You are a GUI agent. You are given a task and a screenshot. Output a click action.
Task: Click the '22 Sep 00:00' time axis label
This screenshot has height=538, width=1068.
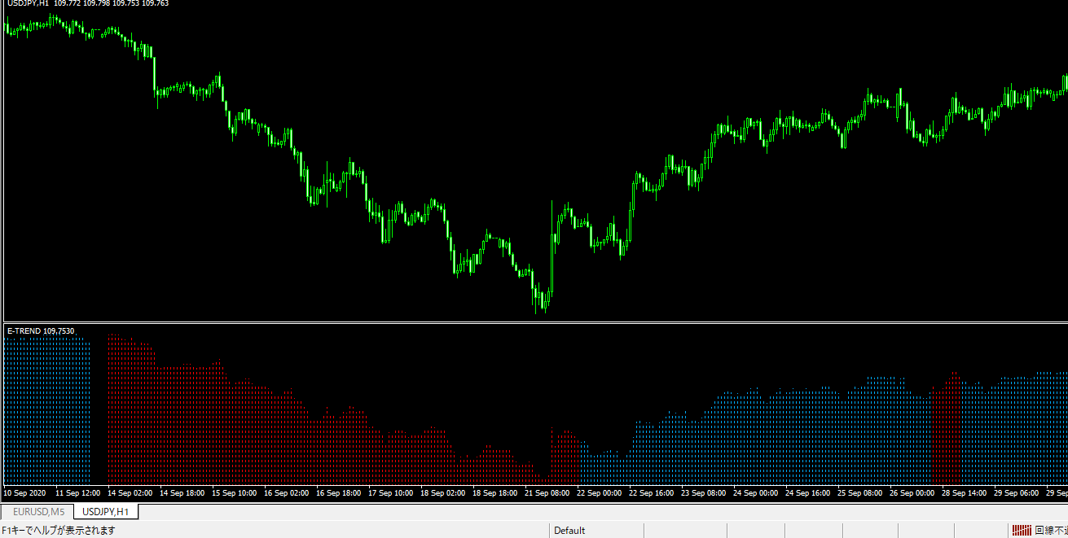click(x=599, y=493)
